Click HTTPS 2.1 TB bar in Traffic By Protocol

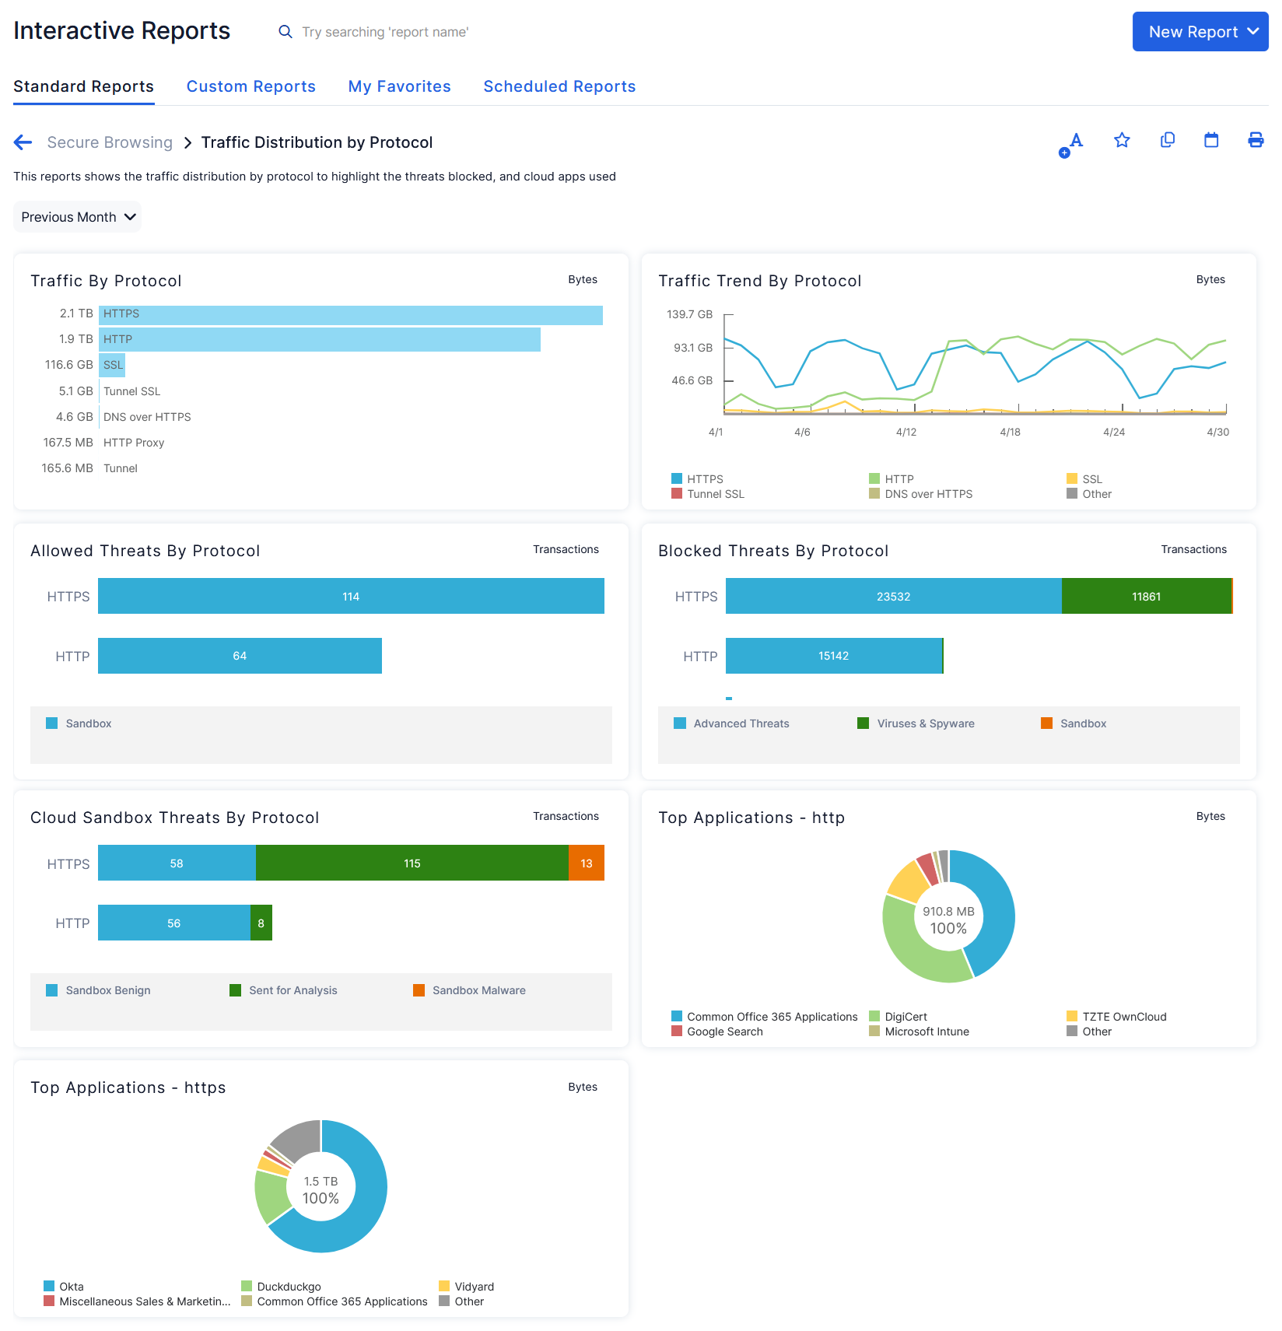(x=351, y=314)
